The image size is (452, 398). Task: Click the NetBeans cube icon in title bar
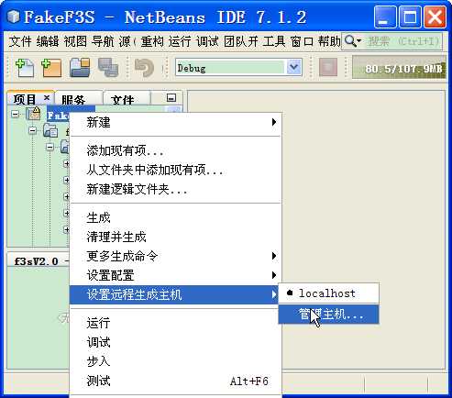(13, 17)
